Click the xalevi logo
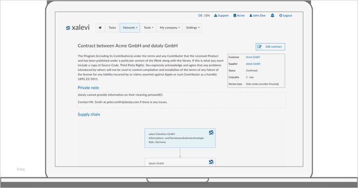 click(x=77, y=28)
